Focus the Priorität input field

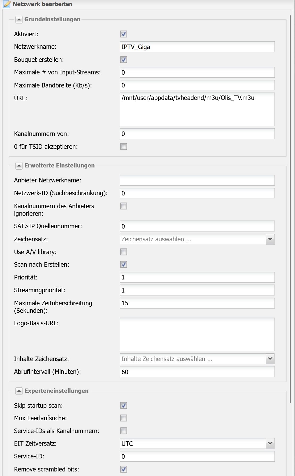[197, 277]
